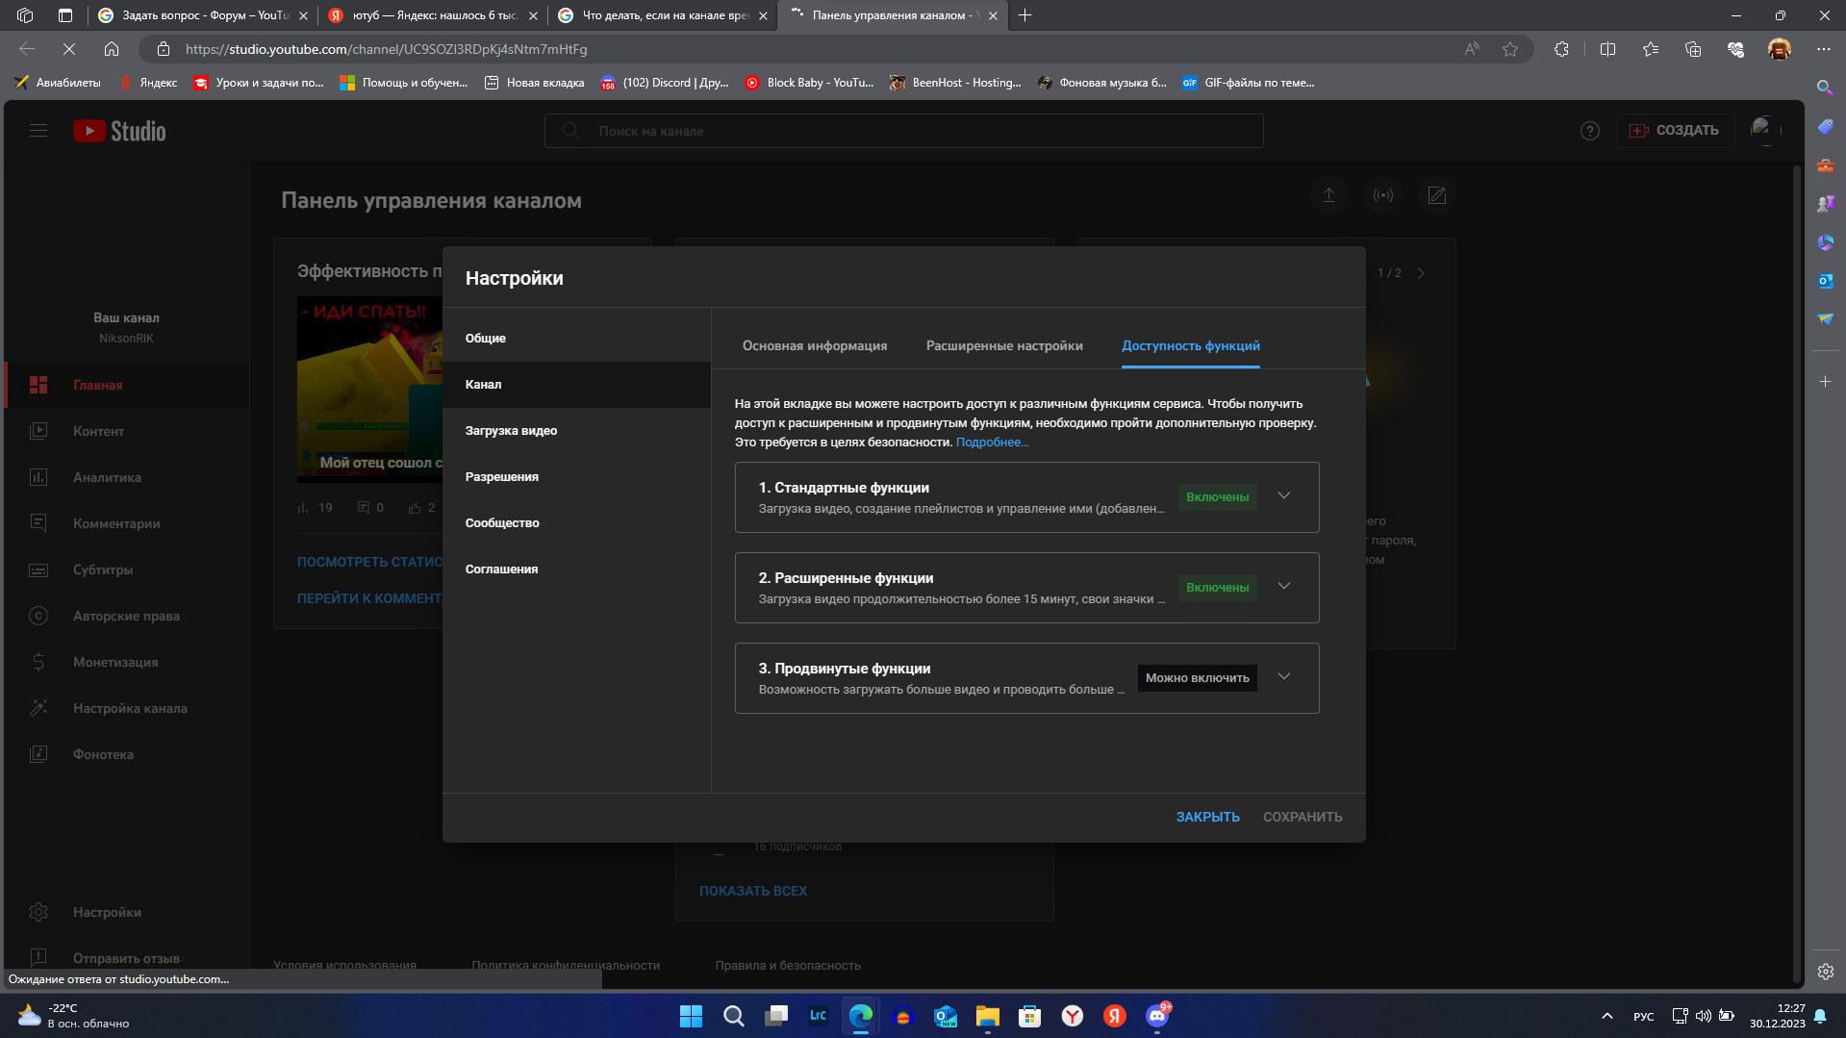Click the СОЗДАТЬ button
Viewport: 1846px width, 1038px height.
pos(1675,131)
